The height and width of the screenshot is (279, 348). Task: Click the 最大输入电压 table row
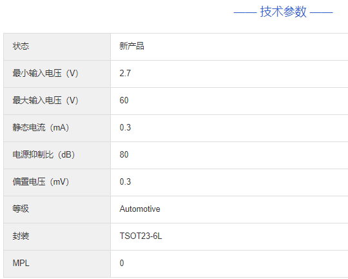[176, 101]
